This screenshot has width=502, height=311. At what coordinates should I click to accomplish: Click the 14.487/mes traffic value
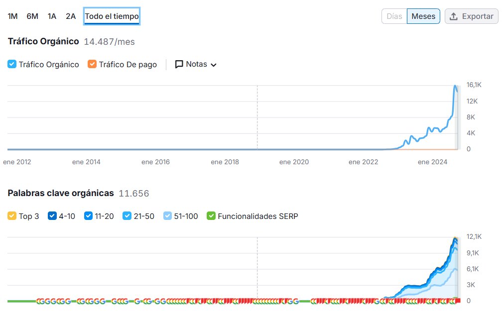(109, 42)
